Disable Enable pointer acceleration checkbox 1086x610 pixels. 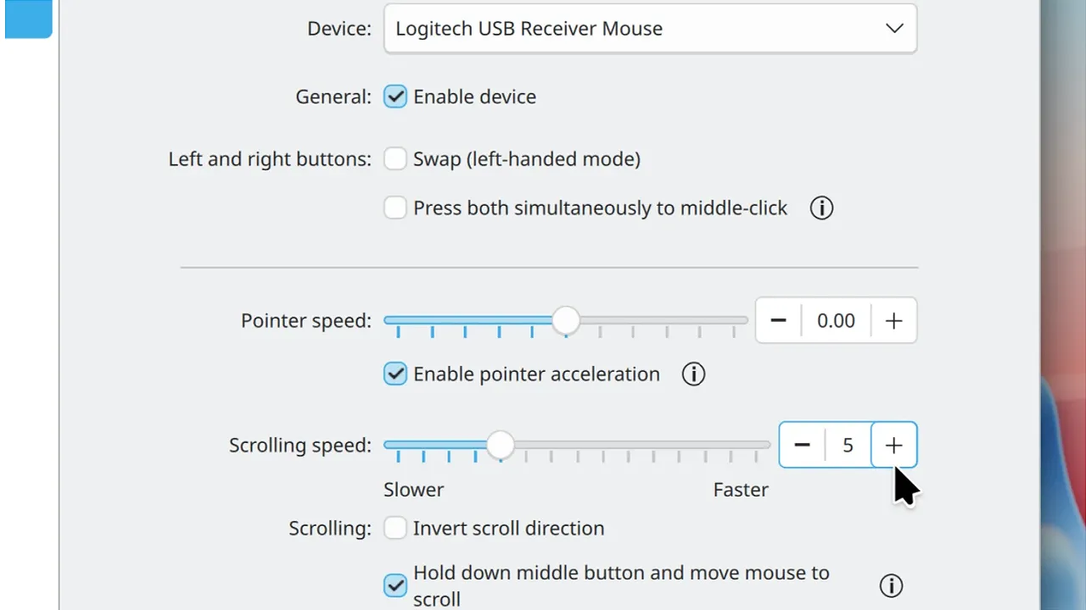click(x=395, y=374)
